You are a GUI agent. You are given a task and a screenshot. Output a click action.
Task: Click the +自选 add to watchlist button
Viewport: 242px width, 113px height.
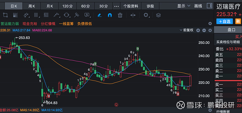pos(224,21)
